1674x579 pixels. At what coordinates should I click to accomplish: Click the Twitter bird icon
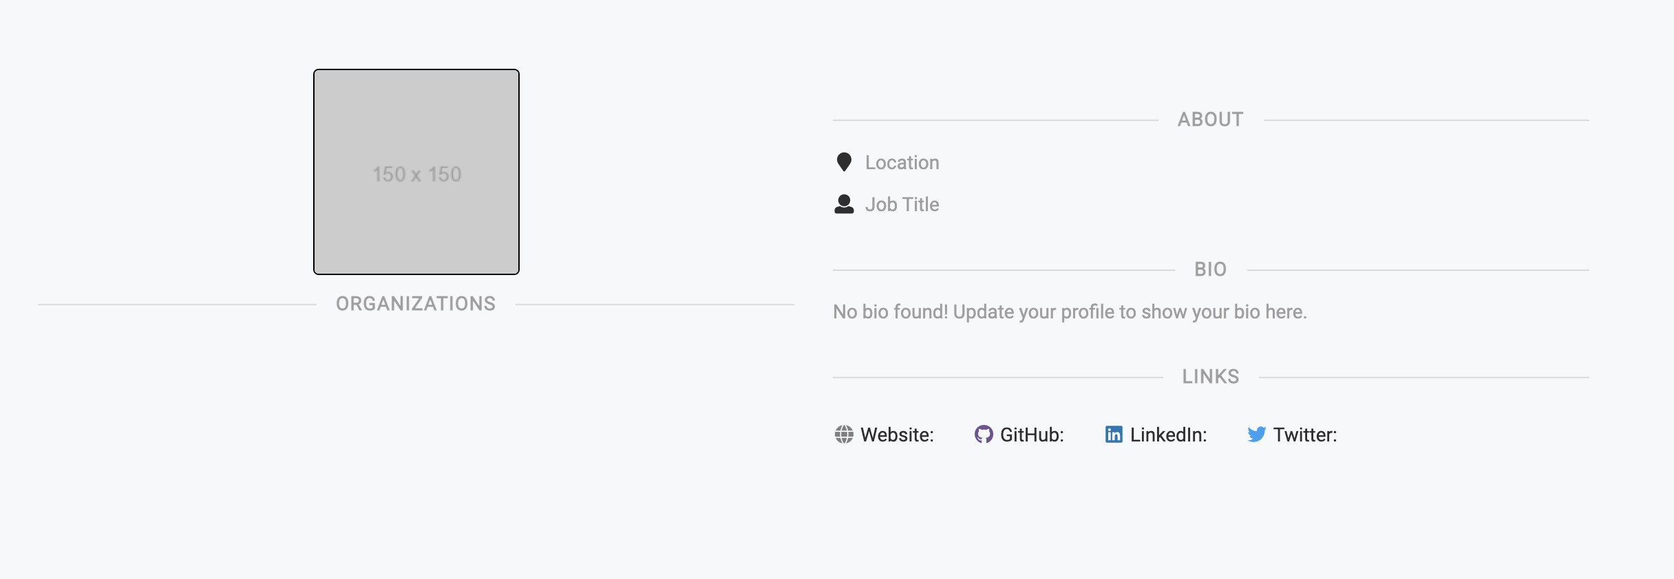1258,435
